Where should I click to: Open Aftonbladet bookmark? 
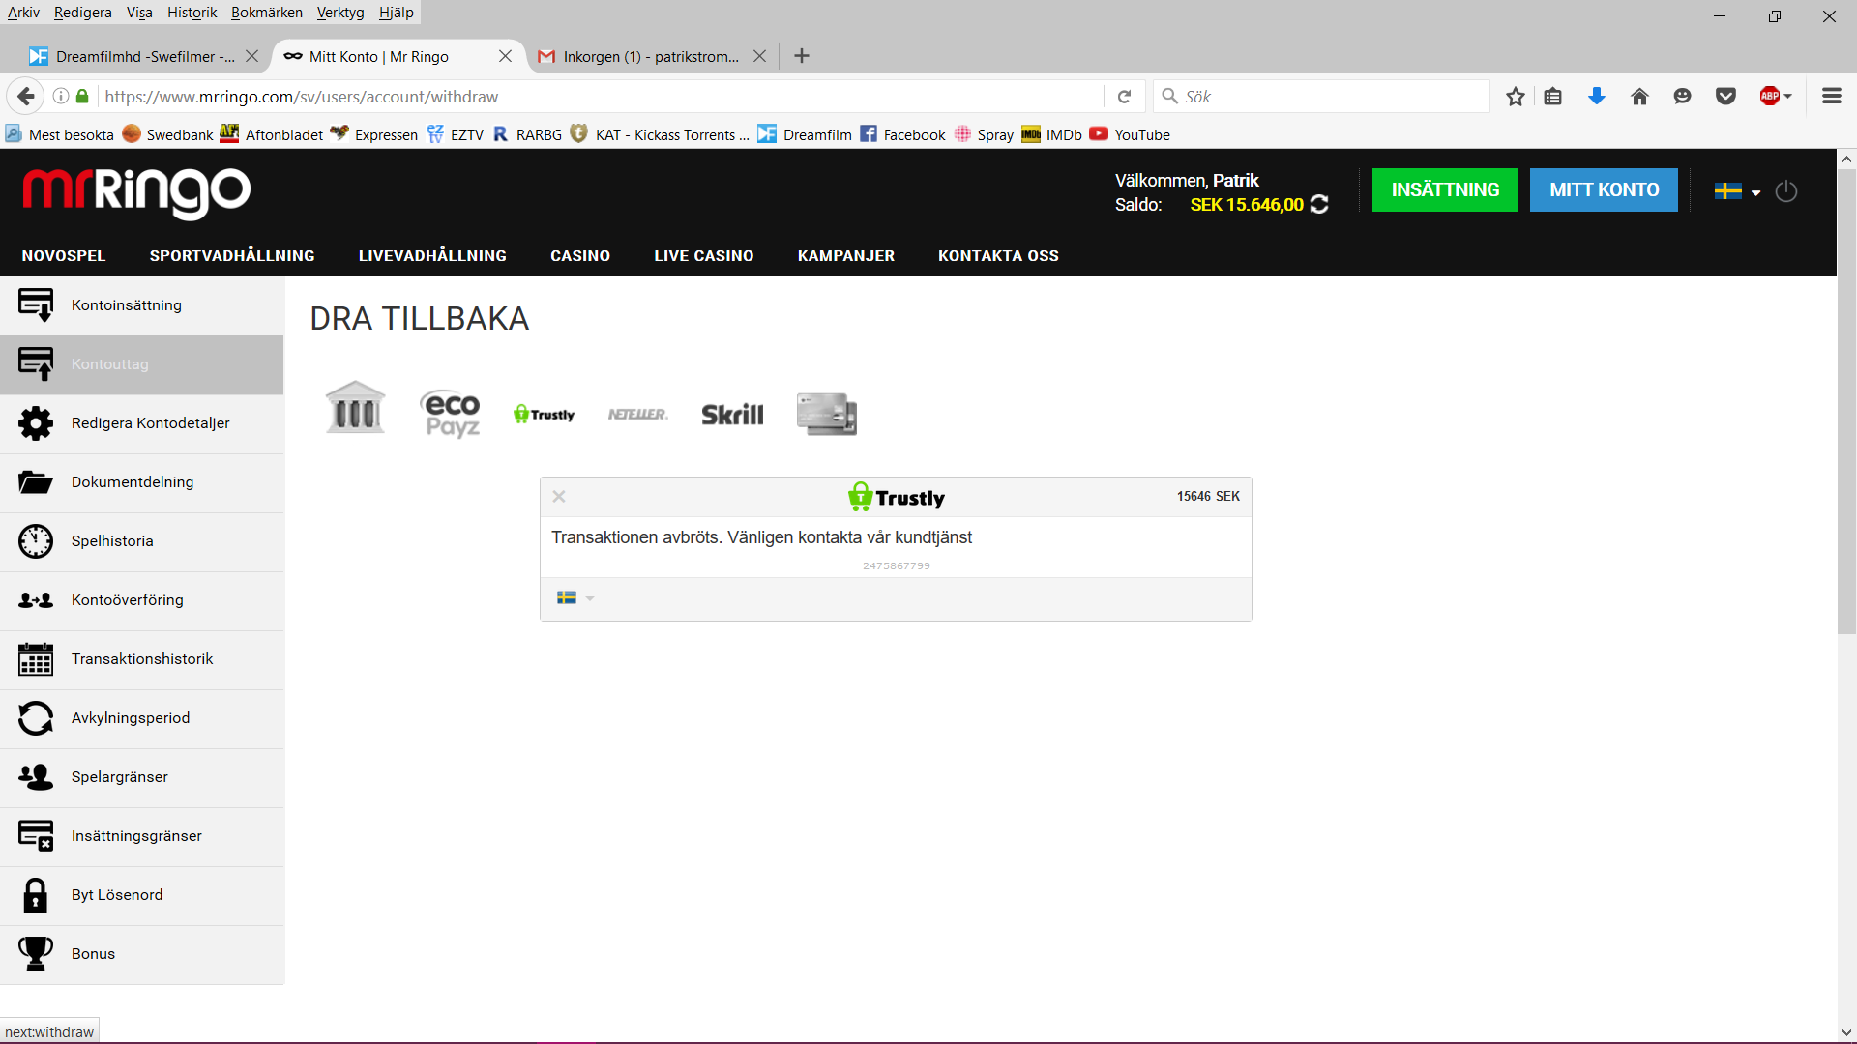pyautogui.click(x=272, y=134)
